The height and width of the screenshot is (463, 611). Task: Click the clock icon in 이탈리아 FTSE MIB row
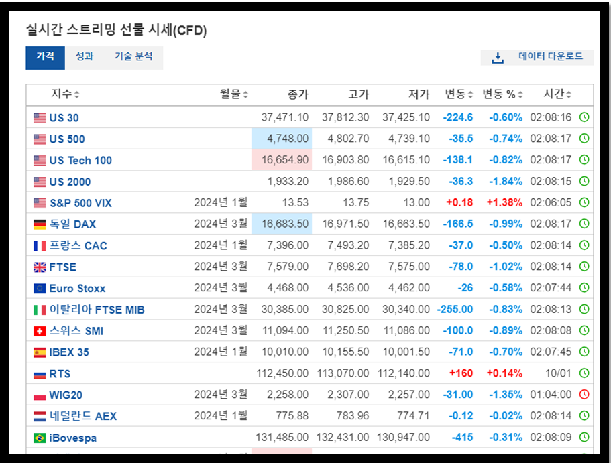tap(584, 309)
